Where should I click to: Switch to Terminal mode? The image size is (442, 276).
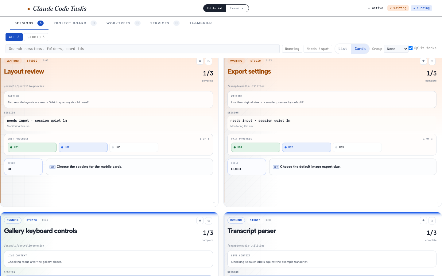237,8
